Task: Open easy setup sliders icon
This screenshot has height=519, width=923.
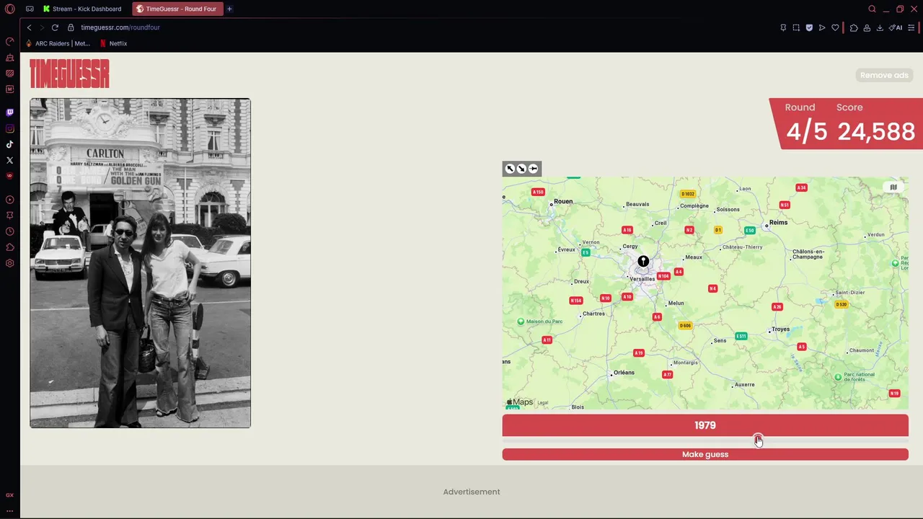Action: coord(911,27)
